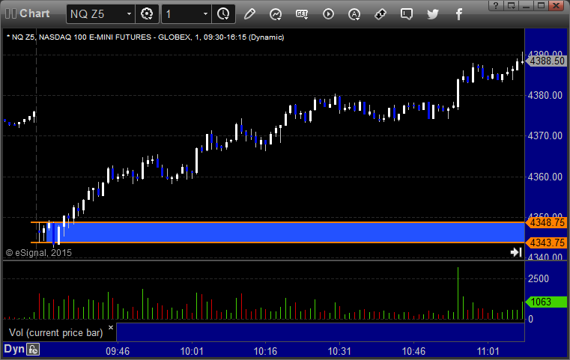Click the 09:46 time axis label
Viewport: 570px width, 360px height.
pyautogui.click(x=118, y=351)
